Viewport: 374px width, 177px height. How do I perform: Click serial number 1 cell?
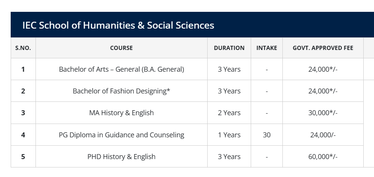(x=23, y=69)
